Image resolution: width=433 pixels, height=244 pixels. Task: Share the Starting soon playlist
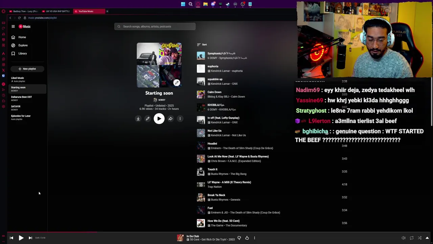pos(170,119)
